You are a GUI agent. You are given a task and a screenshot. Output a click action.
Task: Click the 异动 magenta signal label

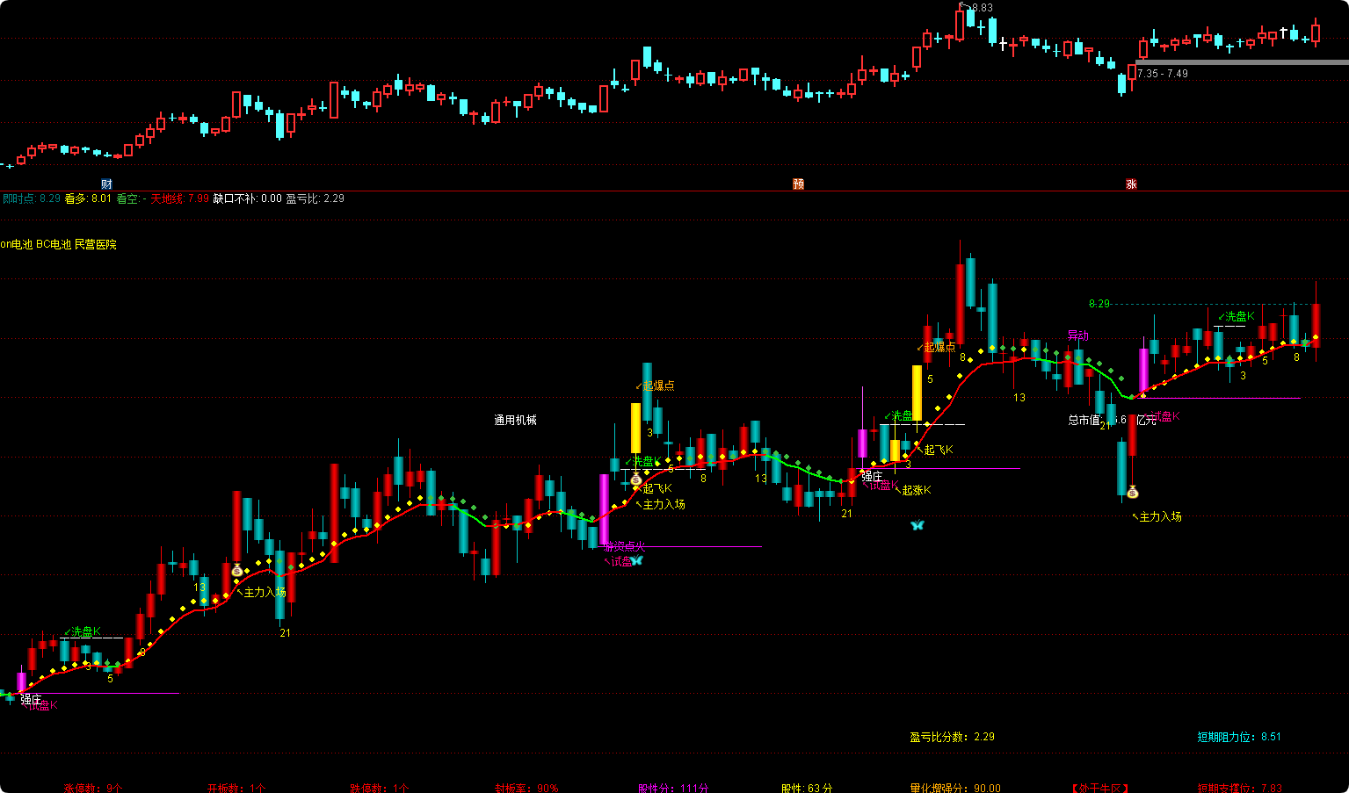1077,335
